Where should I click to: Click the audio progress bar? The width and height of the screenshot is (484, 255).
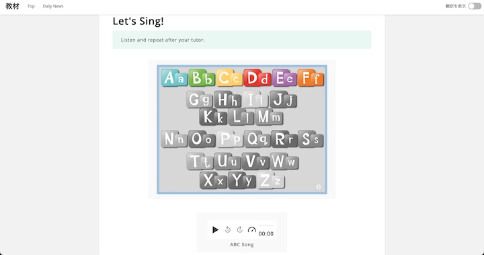[x=266, y=226]
